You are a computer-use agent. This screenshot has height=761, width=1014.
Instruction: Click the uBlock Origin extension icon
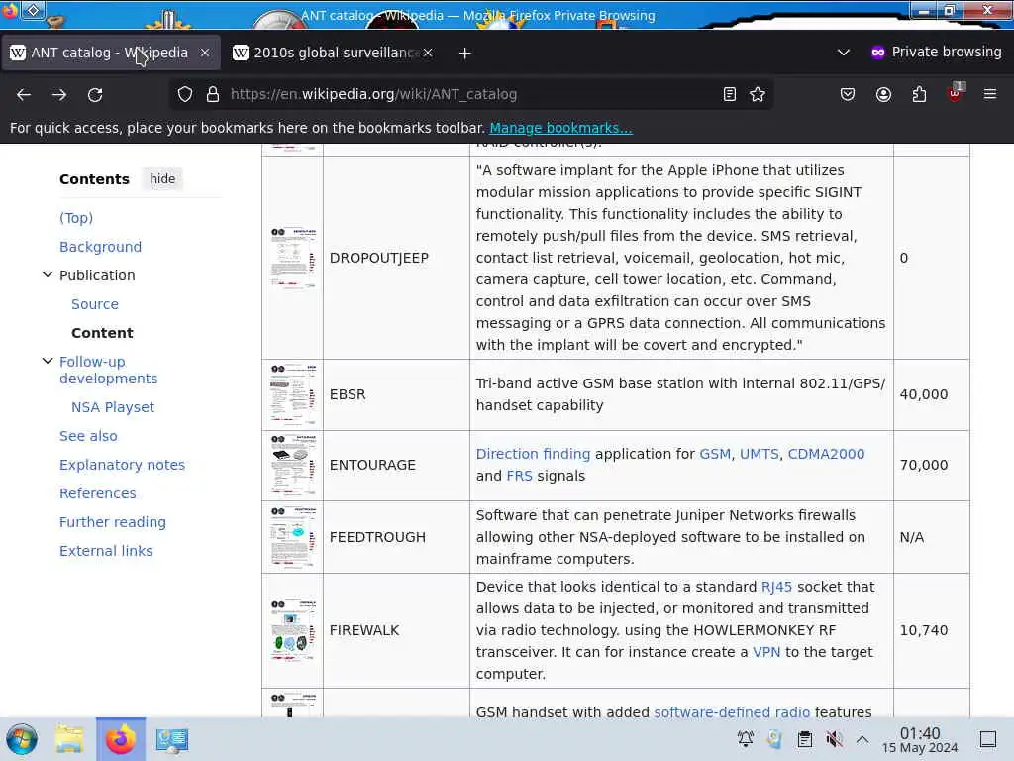(x=955, y=93)
